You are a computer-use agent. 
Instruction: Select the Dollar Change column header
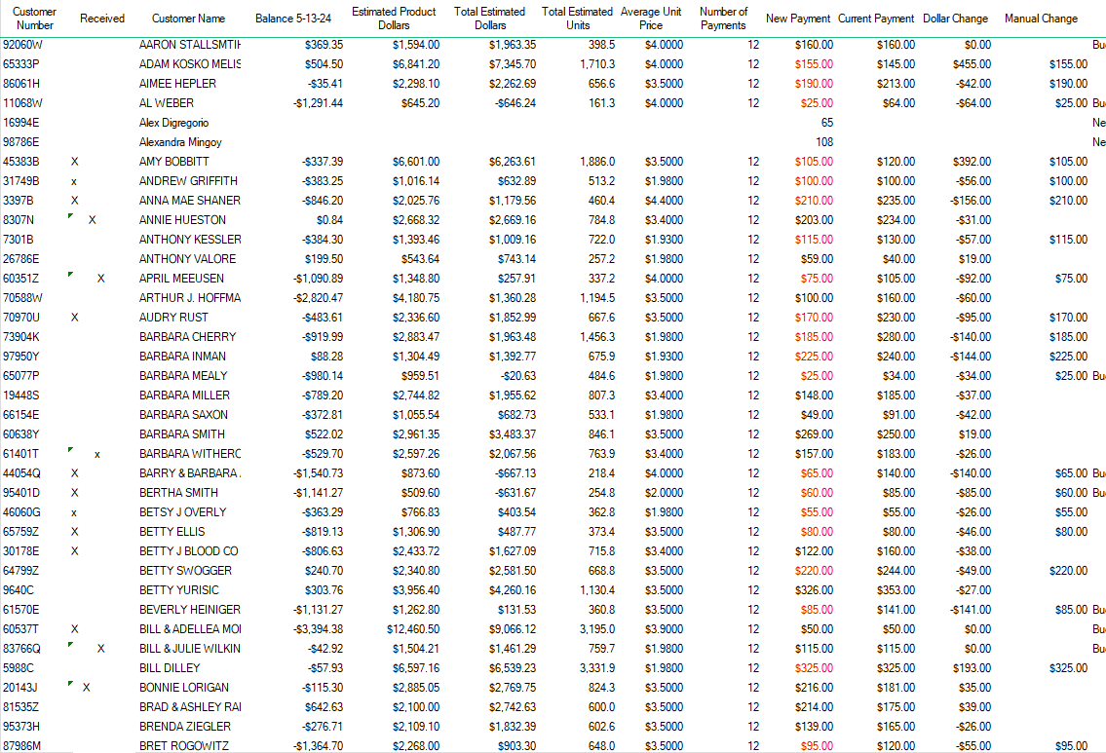[956, 19]
